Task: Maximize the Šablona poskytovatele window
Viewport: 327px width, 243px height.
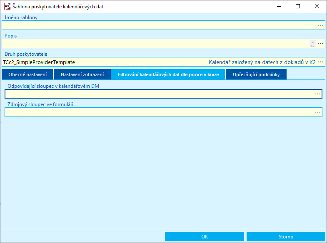Action: pyautogui.click(x=298, y=7)
